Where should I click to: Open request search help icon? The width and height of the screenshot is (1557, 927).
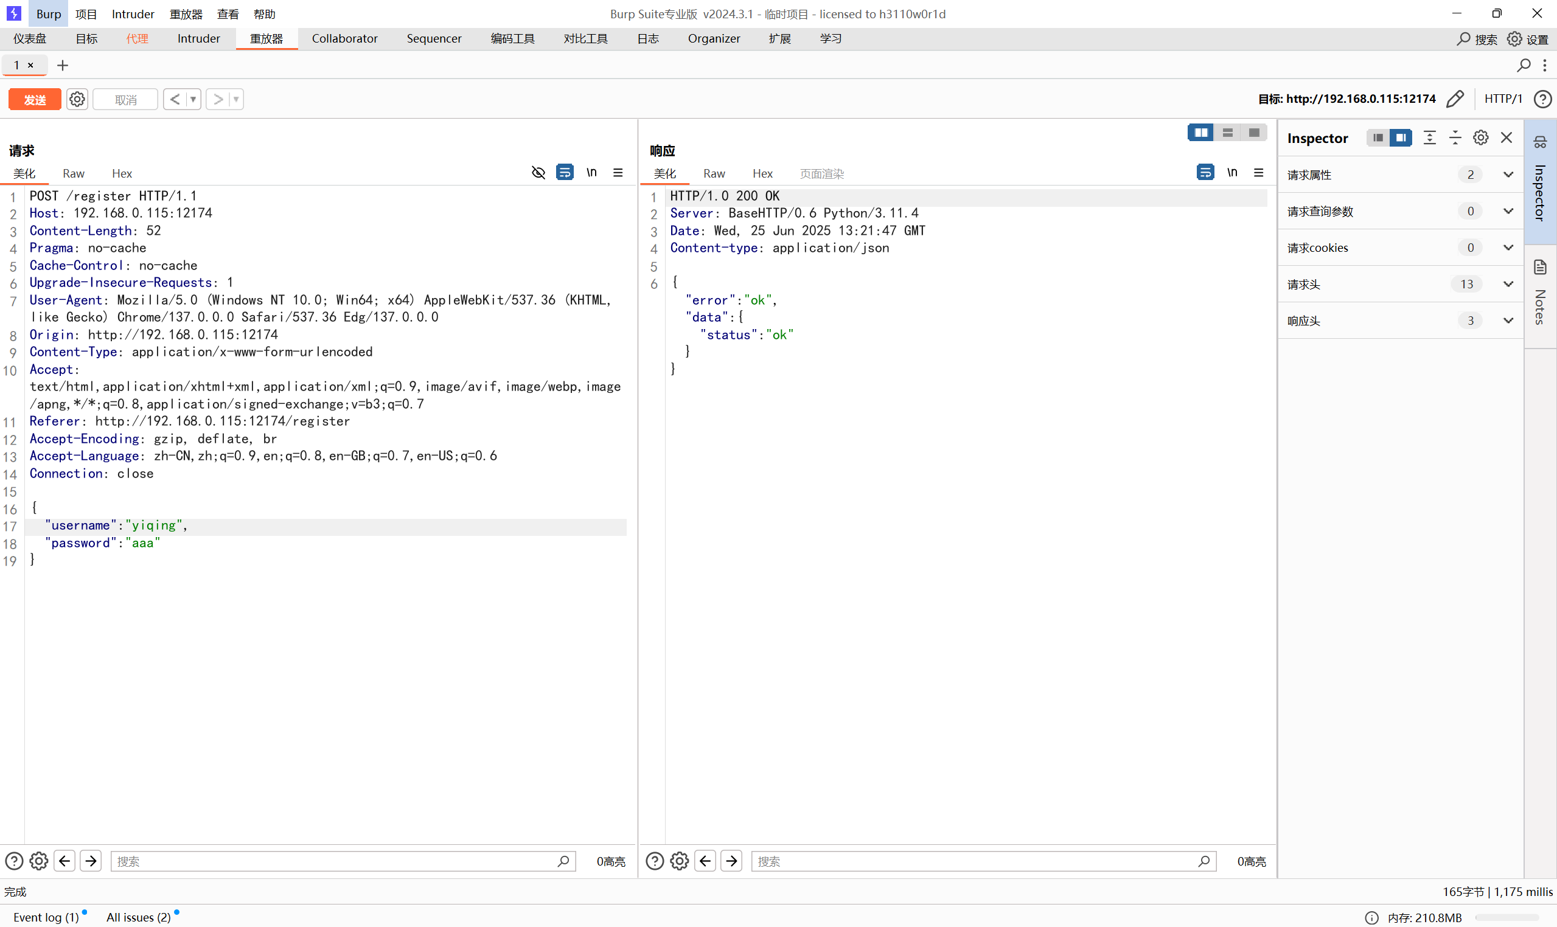[14, 861]
